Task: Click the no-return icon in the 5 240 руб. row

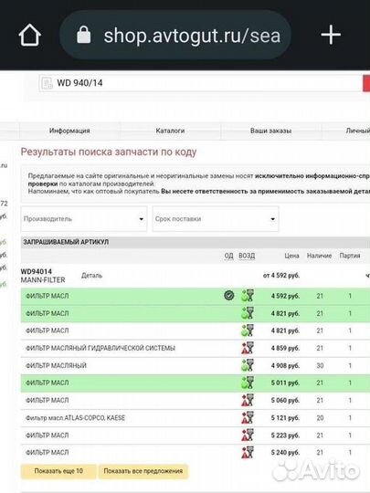Action: coord(248,453)
